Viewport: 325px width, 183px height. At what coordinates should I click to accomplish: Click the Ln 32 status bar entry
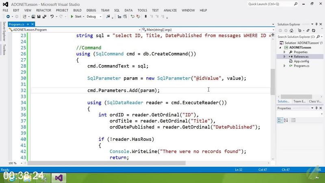[x=238, y=170]
